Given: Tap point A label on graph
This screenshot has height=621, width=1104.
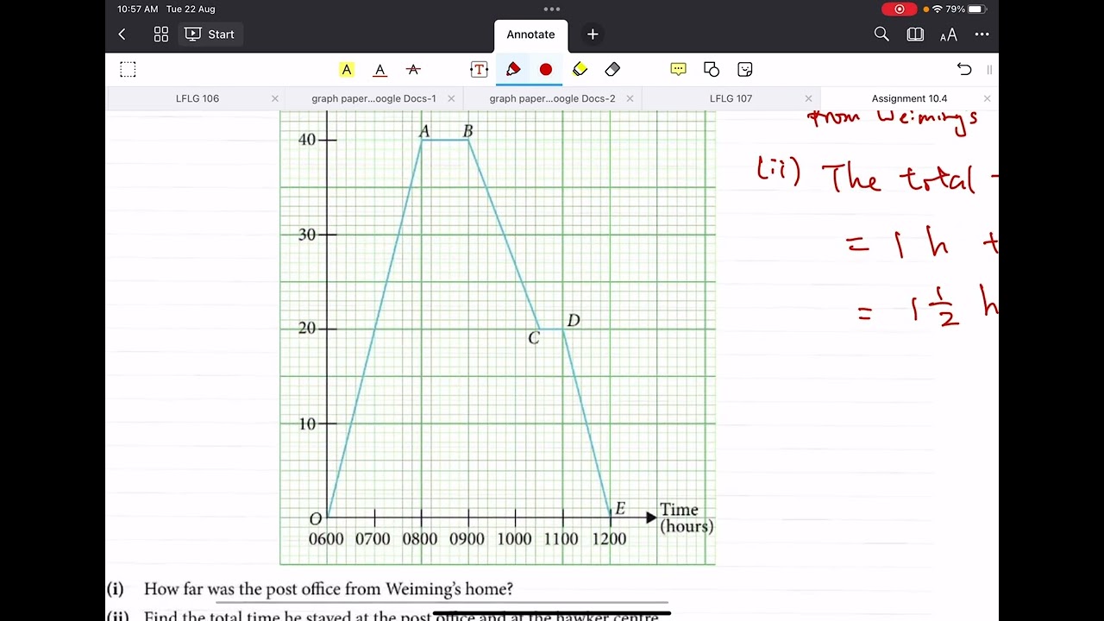Looking at the screenshot, I should (424, 131).
